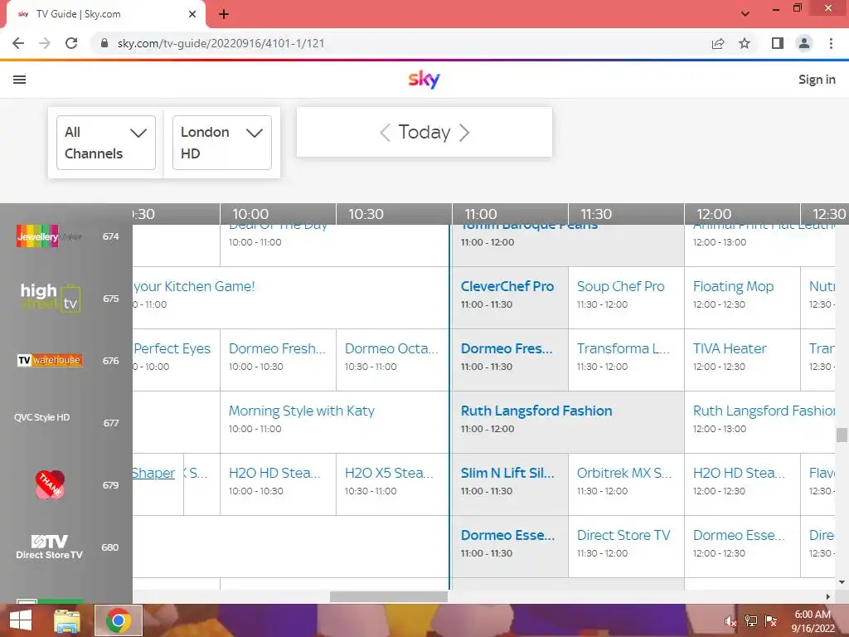This screenshot has height=637, width=849.
Task: Click 12:00 time header
Action: tap(714, 214)
